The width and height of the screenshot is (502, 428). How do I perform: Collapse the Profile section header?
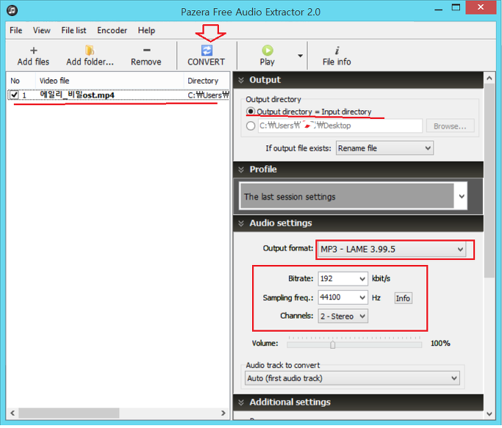point(358,170)
